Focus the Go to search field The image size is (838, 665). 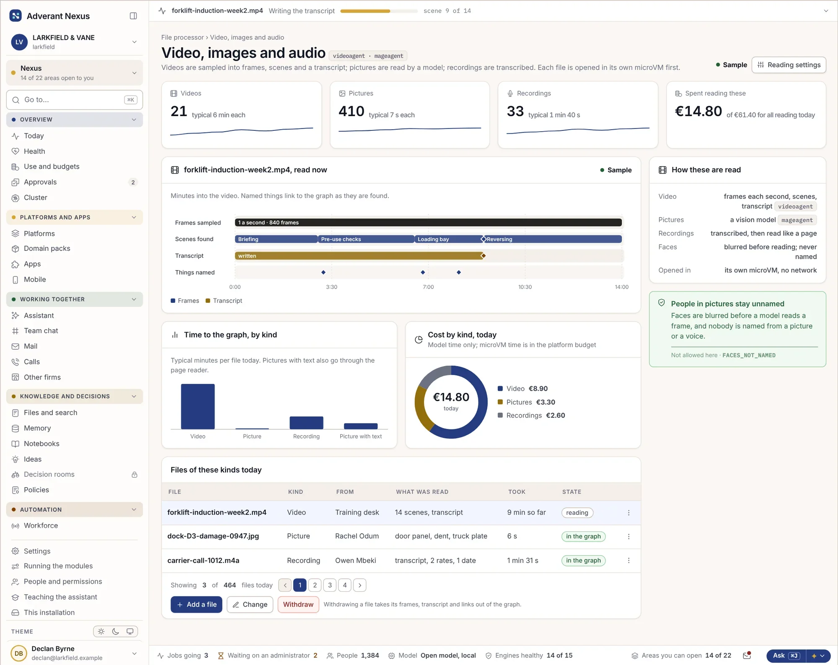(75, 100)
